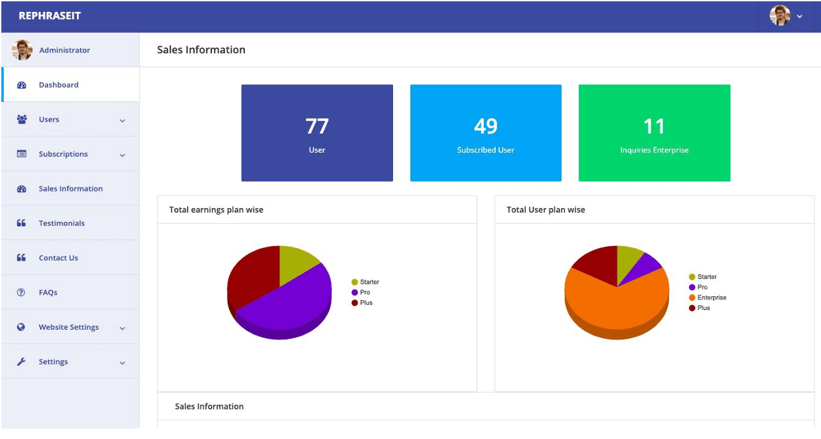
Task: Open FAQs menu item
Action: (x=70, y=292)
